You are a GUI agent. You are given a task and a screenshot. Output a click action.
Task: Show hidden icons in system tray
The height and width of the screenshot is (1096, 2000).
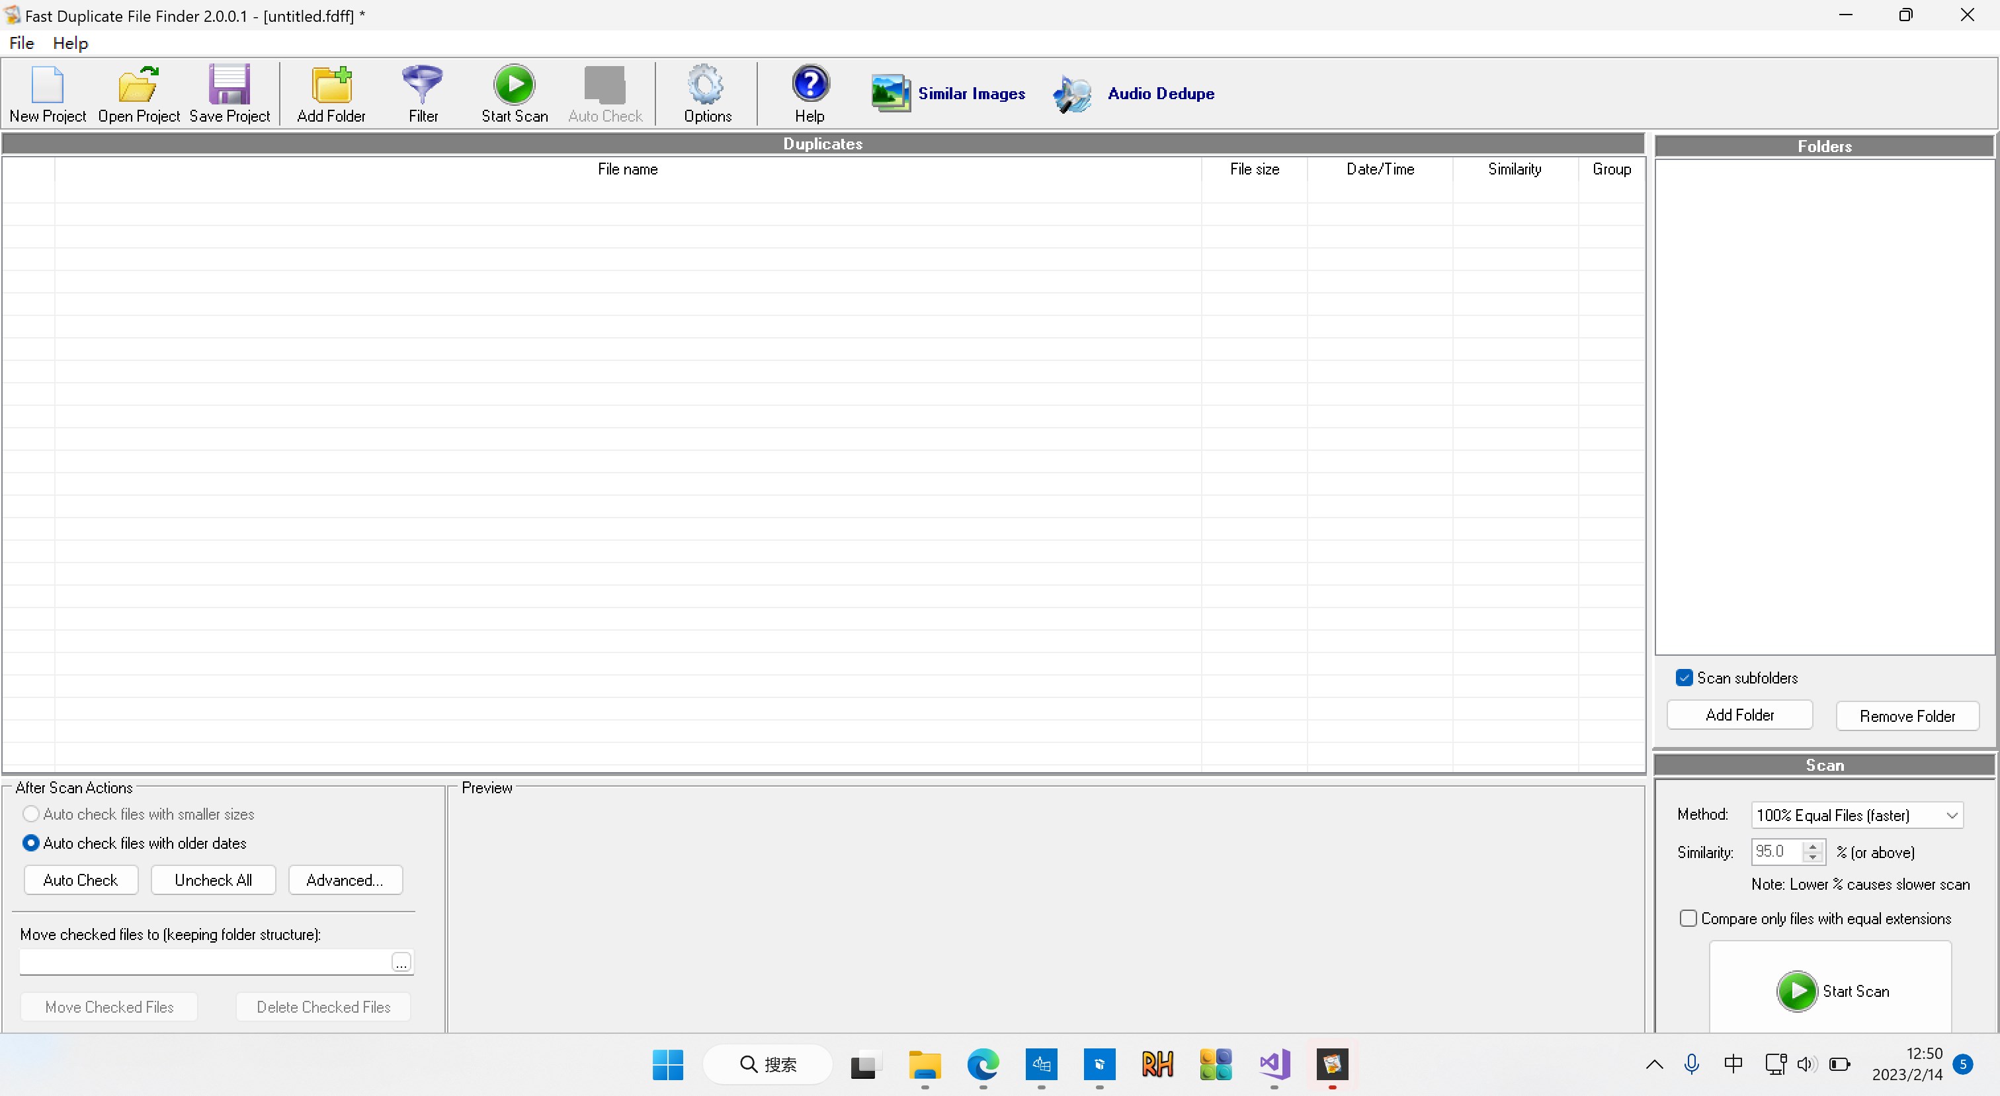tap(1653, 1064)
